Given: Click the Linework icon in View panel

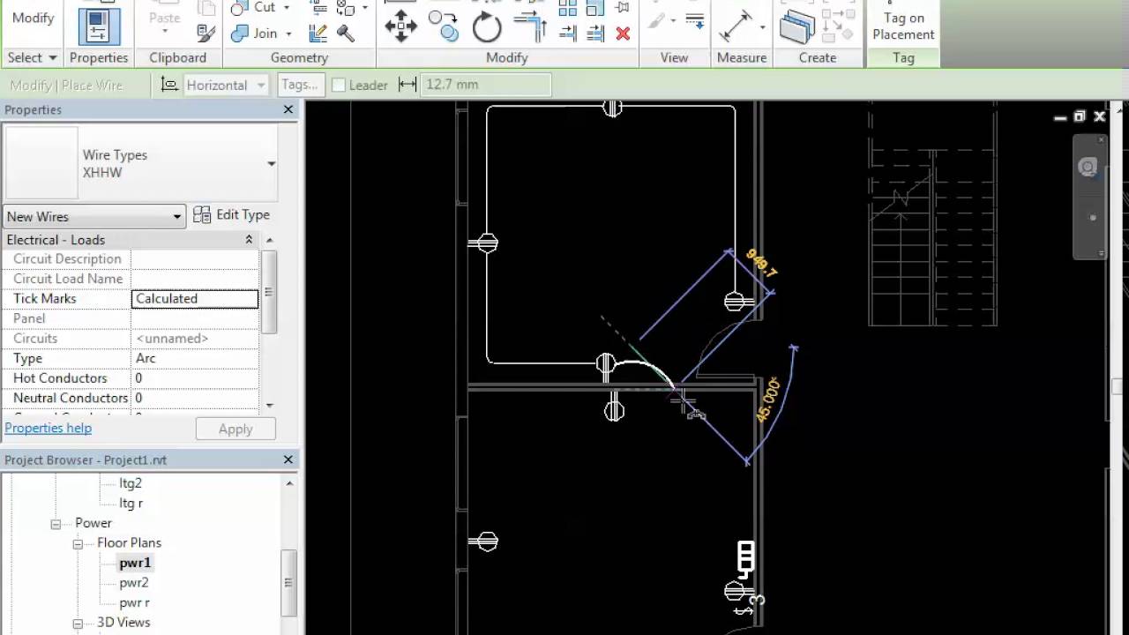Looking at the screenshot, I should (695, 20).
